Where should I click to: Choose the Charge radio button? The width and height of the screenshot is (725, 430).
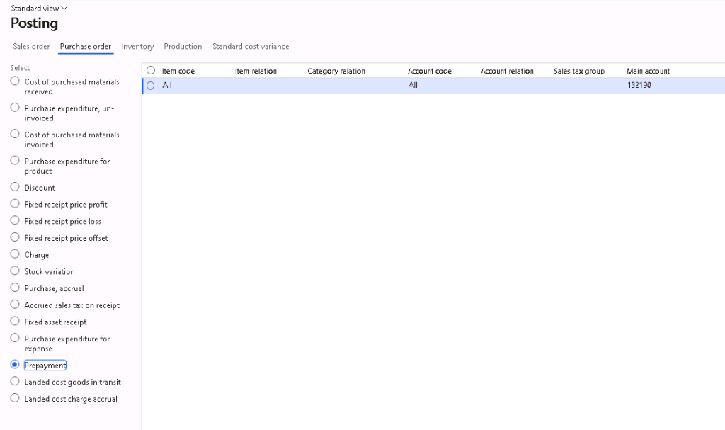[15, 254]
